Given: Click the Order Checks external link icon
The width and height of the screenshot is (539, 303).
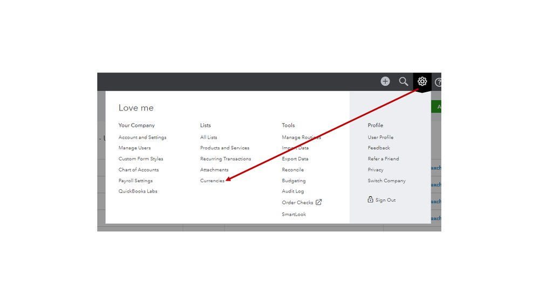Looking at the screenshot, I should point(319,202).
